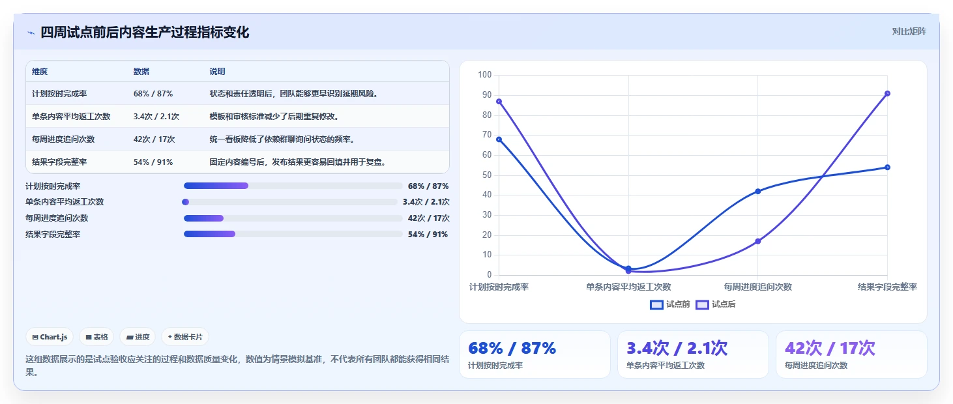Click the 结果字段完整率 progress bar
The image size is (953, 404).
pyautogui.click(x=293, y=234)
